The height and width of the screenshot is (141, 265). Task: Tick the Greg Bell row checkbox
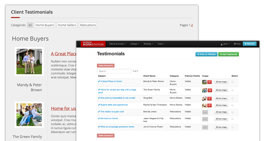pyautogui.click(x=233, y=98)
